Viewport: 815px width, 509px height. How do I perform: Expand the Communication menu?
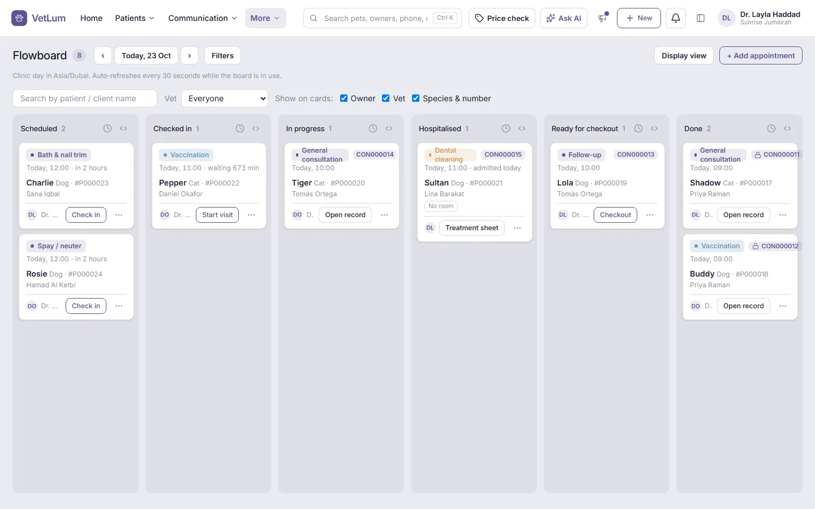pos(203,18)
